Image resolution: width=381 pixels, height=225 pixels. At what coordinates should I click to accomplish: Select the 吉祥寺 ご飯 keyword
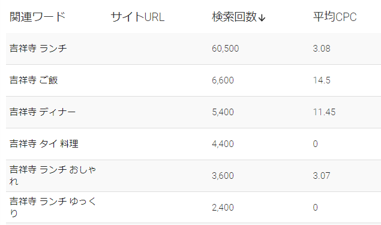[x=34, y=80]
